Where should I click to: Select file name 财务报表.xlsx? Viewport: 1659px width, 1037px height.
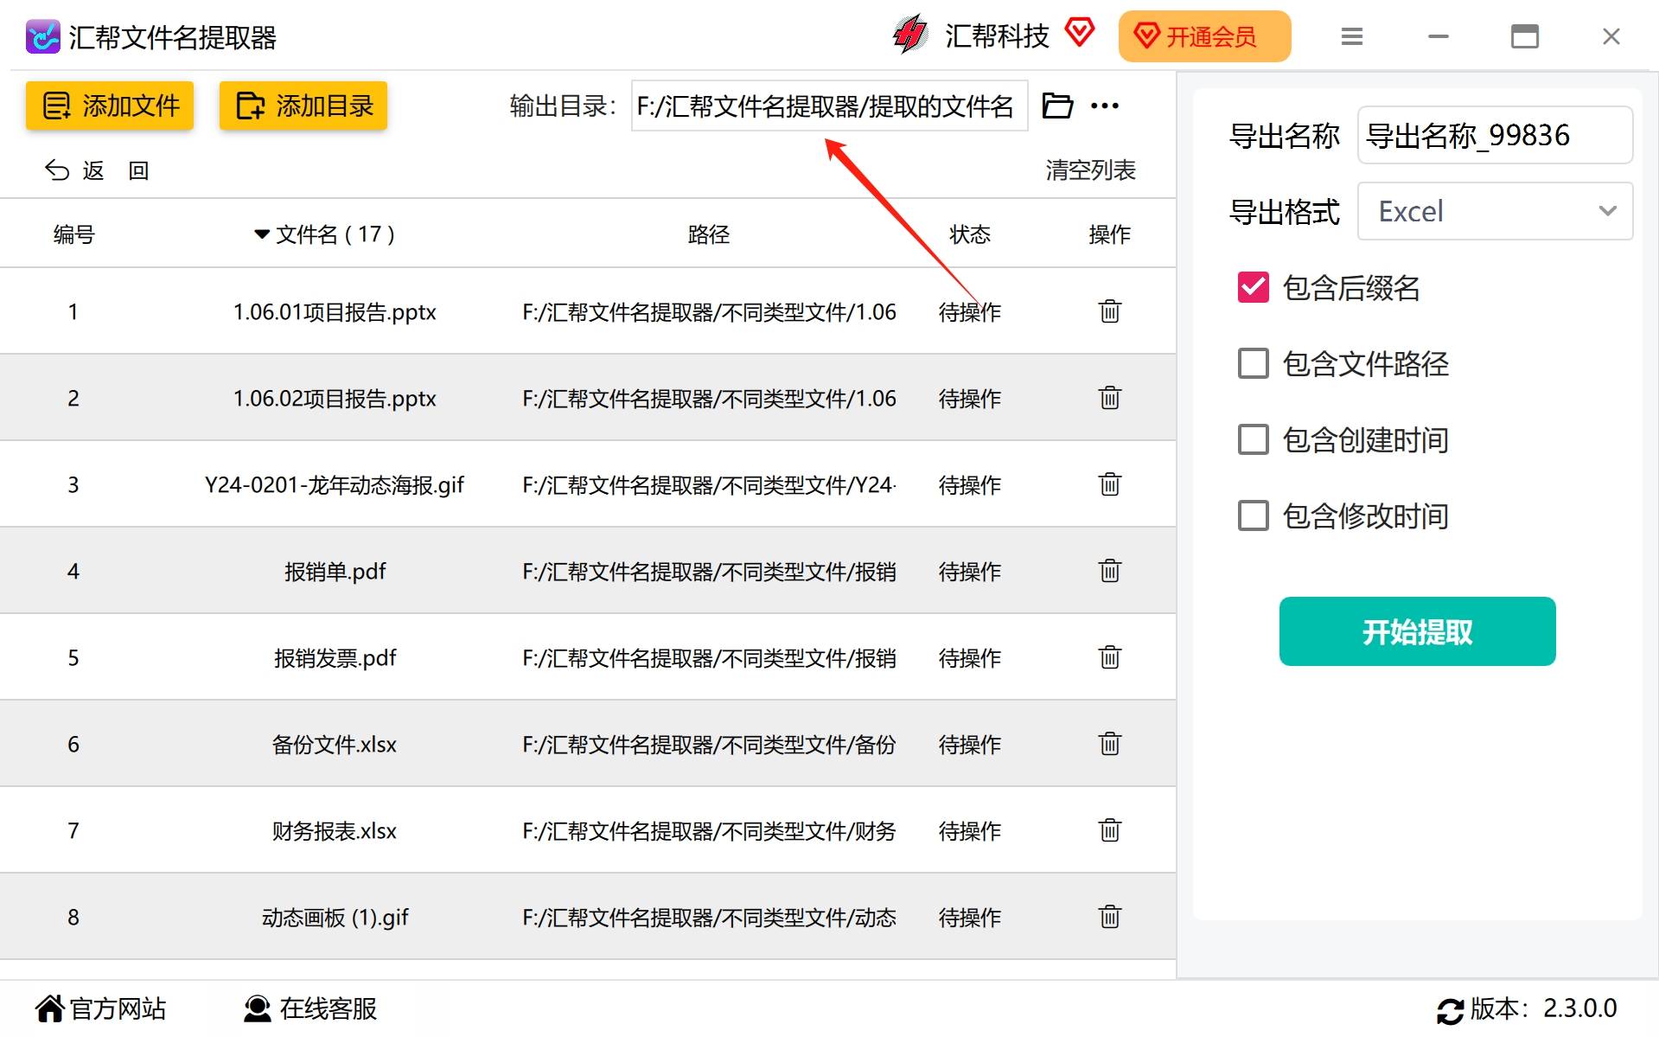pos(335,830)
